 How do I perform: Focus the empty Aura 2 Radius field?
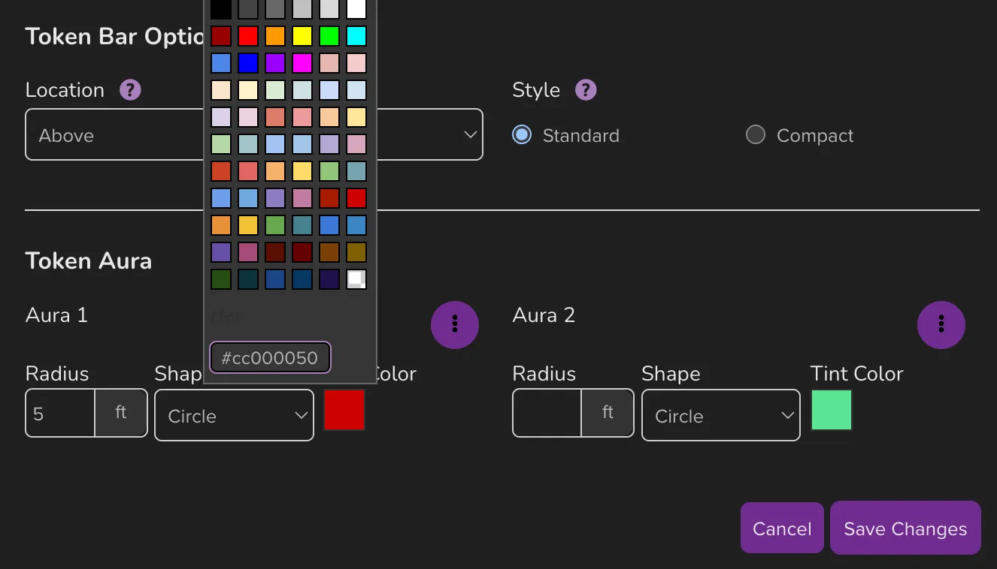547,413
